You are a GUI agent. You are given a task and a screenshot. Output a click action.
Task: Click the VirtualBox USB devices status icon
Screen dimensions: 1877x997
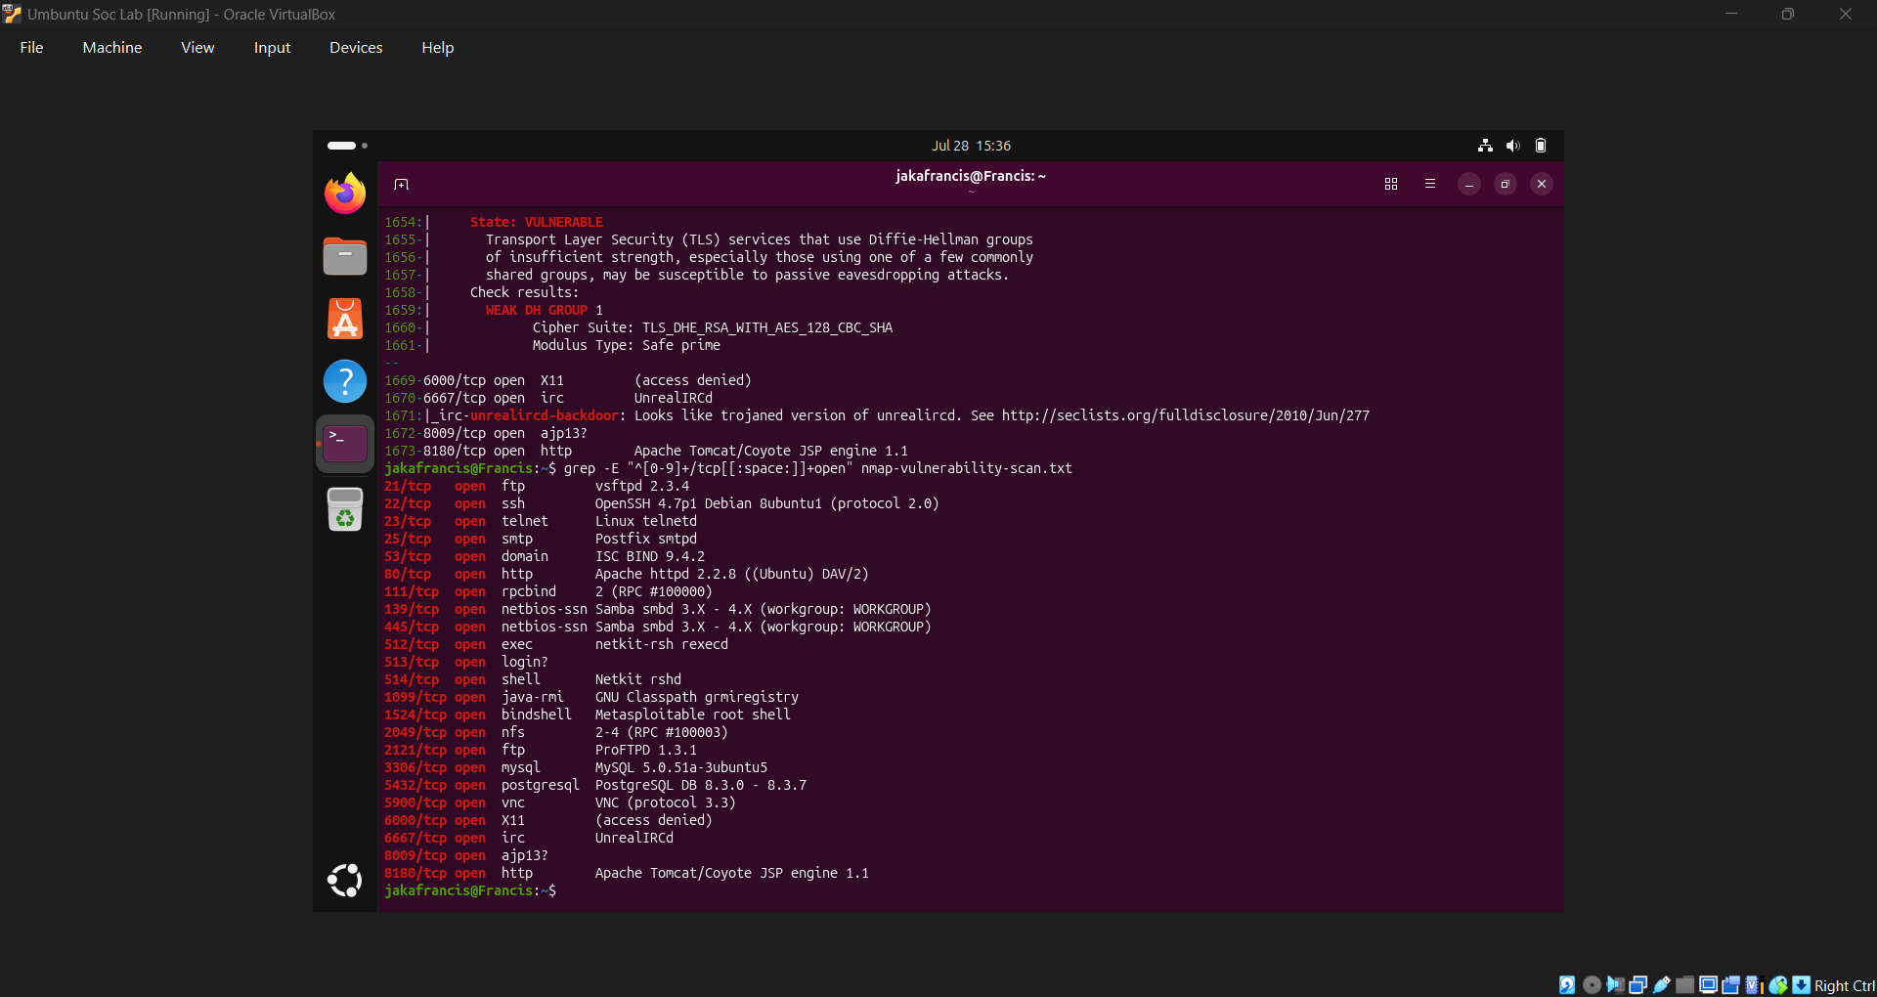pos(1662,985)
